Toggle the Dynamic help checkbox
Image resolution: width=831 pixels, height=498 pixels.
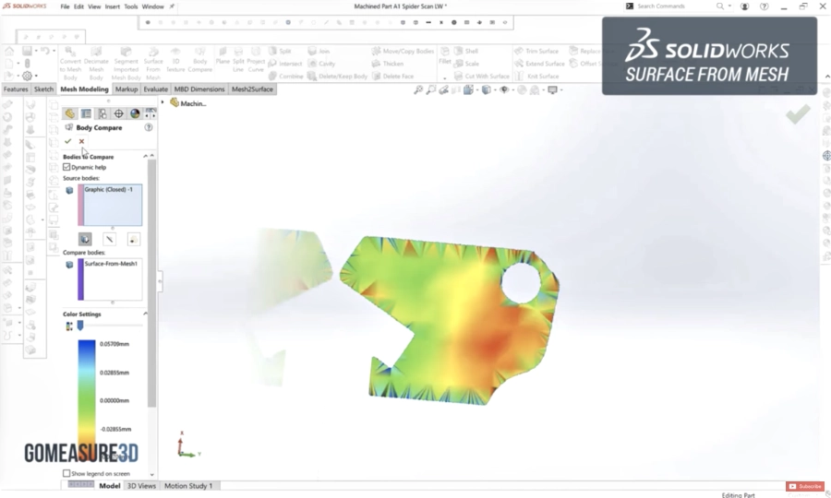tap(66, 167)
